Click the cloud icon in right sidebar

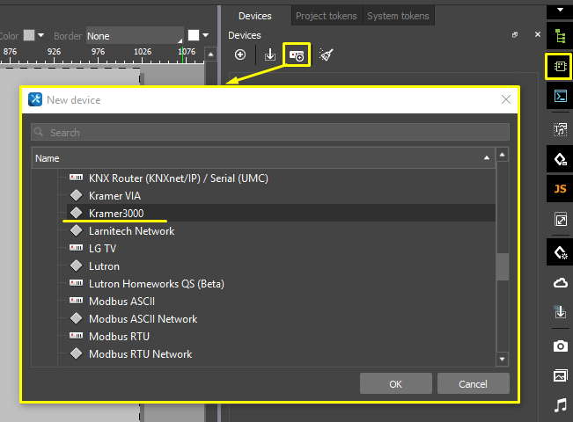(560, 282)
